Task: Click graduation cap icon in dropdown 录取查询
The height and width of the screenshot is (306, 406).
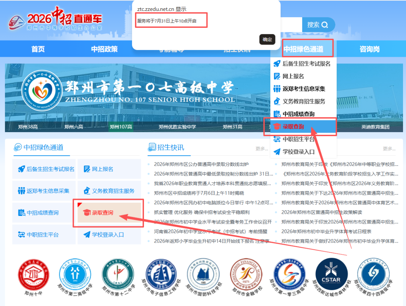Action: (x=277, y=127)
